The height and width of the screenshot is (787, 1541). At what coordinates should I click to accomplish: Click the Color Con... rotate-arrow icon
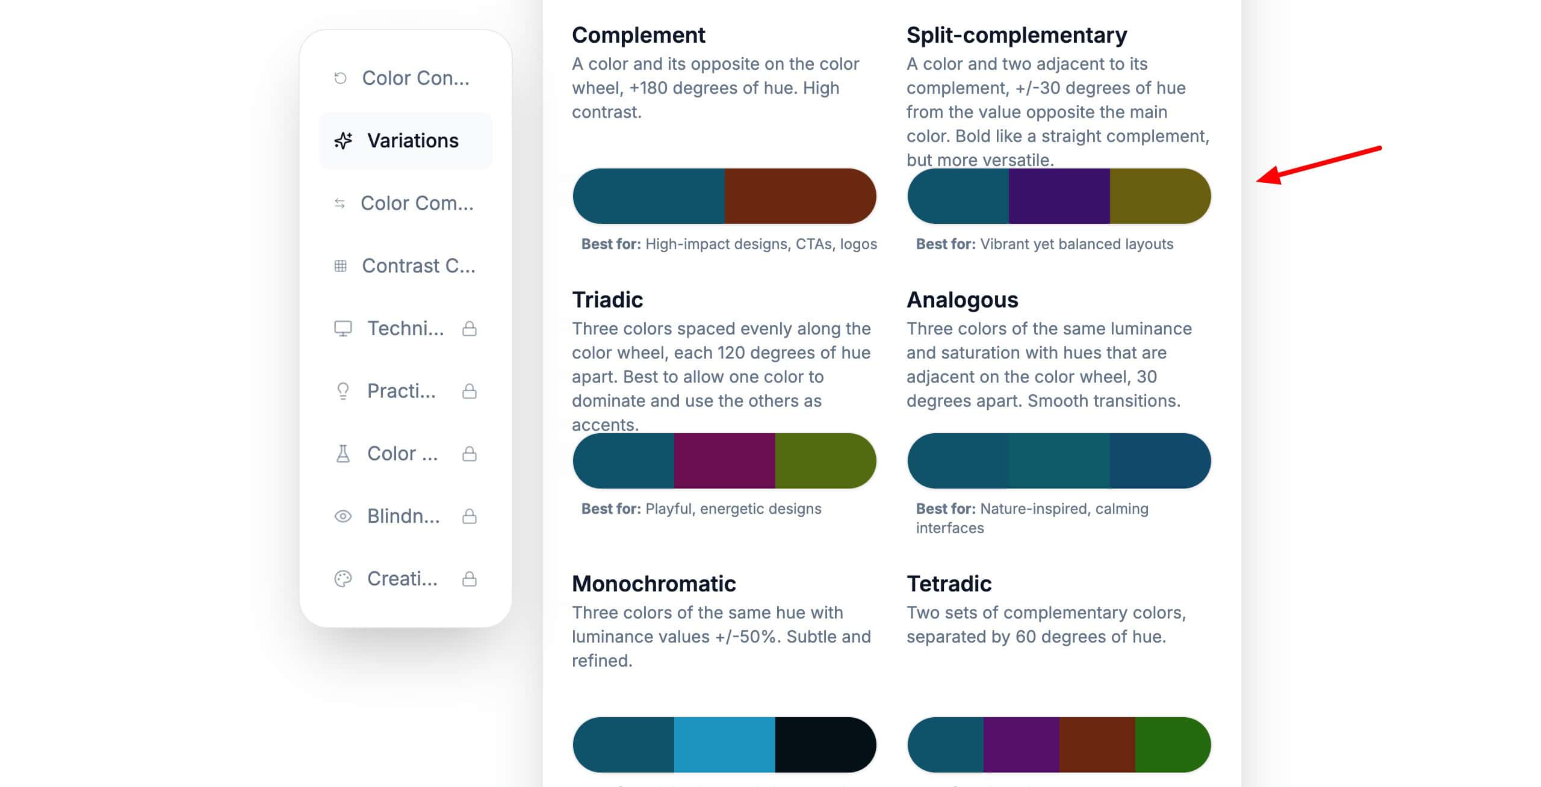[340, 78]
